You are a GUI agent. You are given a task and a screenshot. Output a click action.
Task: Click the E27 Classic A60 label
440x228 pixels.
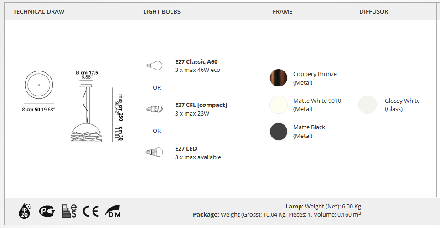point(196,61)
